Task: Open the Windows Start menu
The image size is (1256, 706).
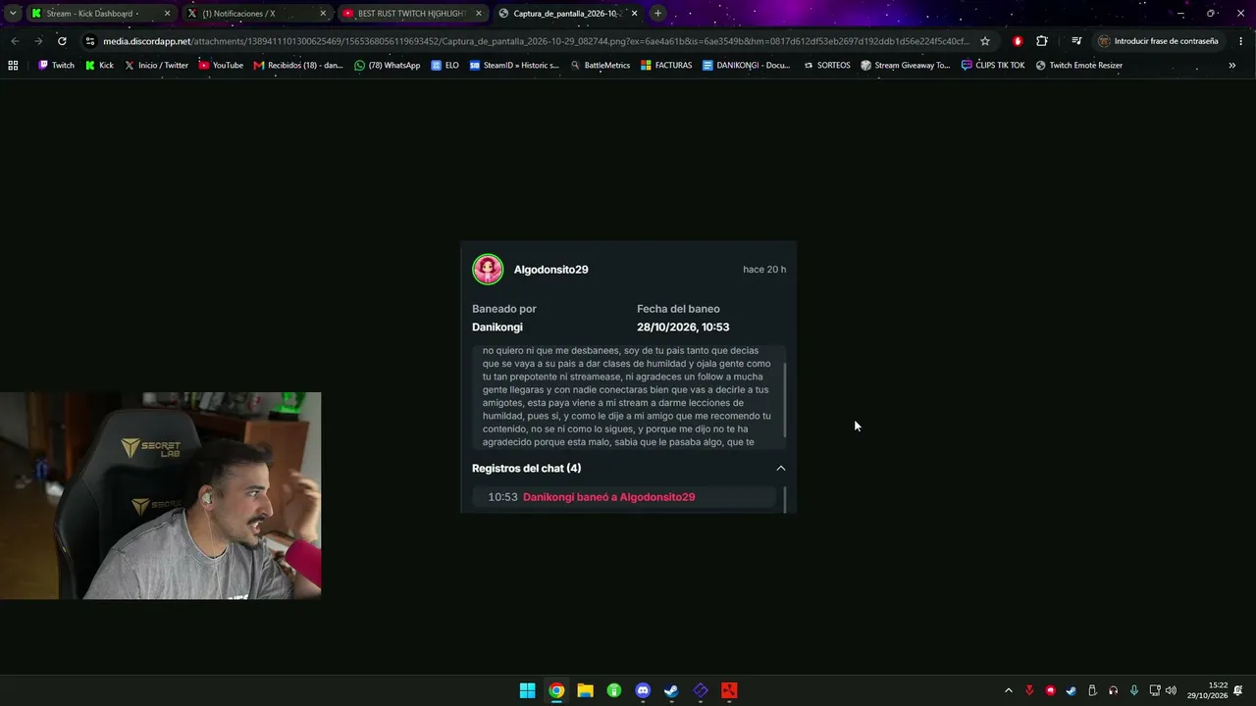Action: pos(527,690)
